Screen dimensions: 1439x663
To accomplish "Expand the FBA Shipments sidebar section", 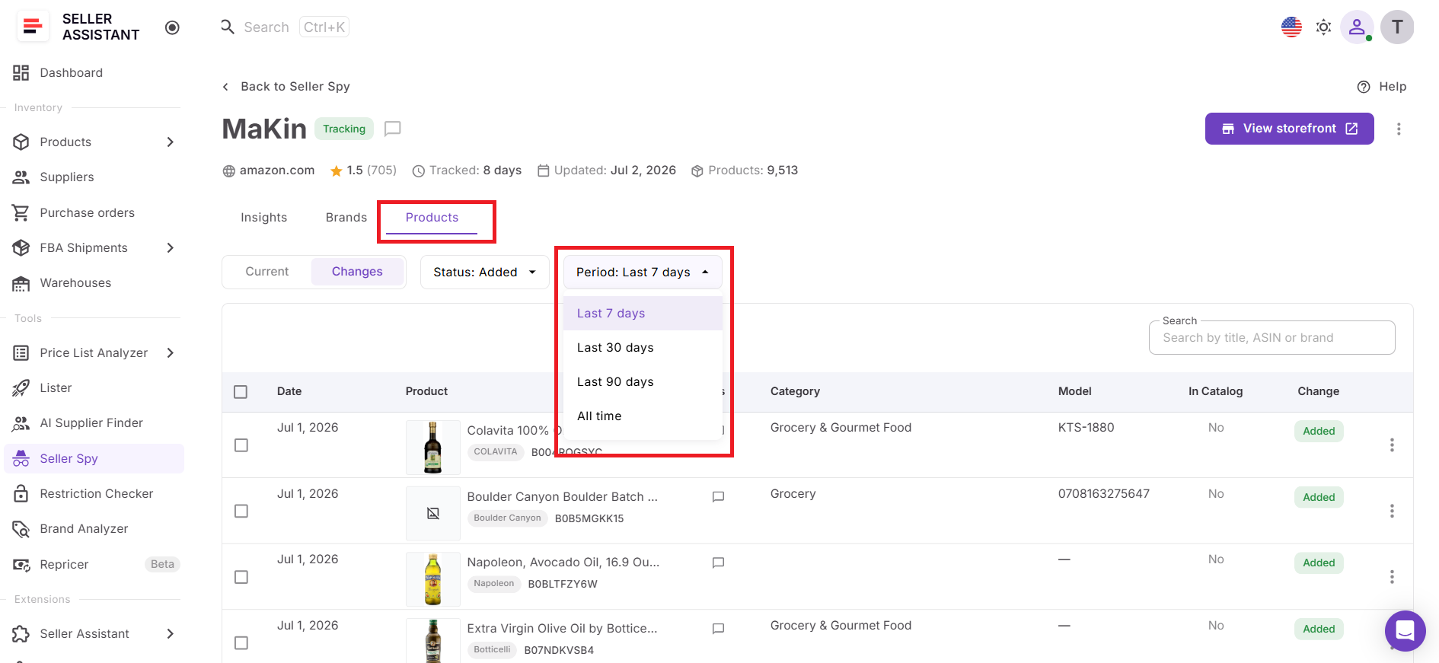I will click(171, 247).
